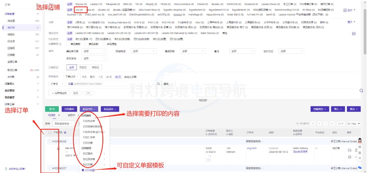The height and width of the screenshot is (173, 367).
Task: Click the first-page pagination arrow
Action: (313, 123)
